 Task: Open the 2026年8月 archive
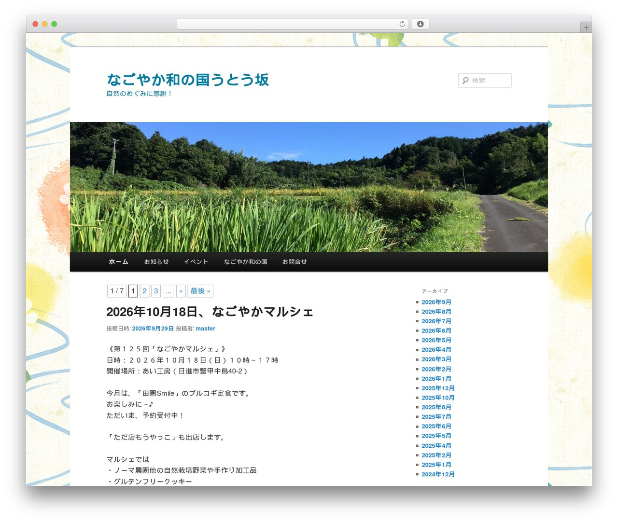click(436, 312)
